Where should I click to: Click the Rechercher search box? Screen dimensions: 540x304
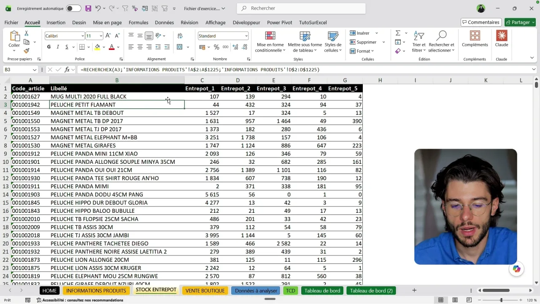(301, 8)
